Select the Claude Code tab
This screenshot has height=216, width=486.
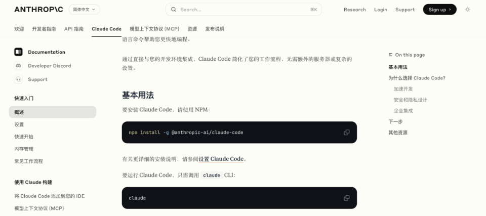[106, 29]
